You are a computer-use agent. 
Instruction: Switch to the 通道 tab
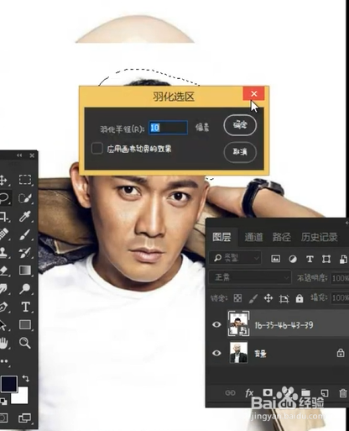tap(253, 237)
